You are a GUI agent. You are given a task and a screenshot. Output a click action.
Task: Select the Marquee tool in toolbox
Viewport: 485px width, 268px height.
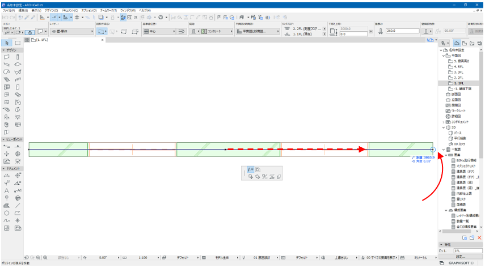click(18, 43)
